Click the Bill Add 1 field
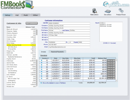This screenshot has width=130, height=100. [x=69, y=33]
